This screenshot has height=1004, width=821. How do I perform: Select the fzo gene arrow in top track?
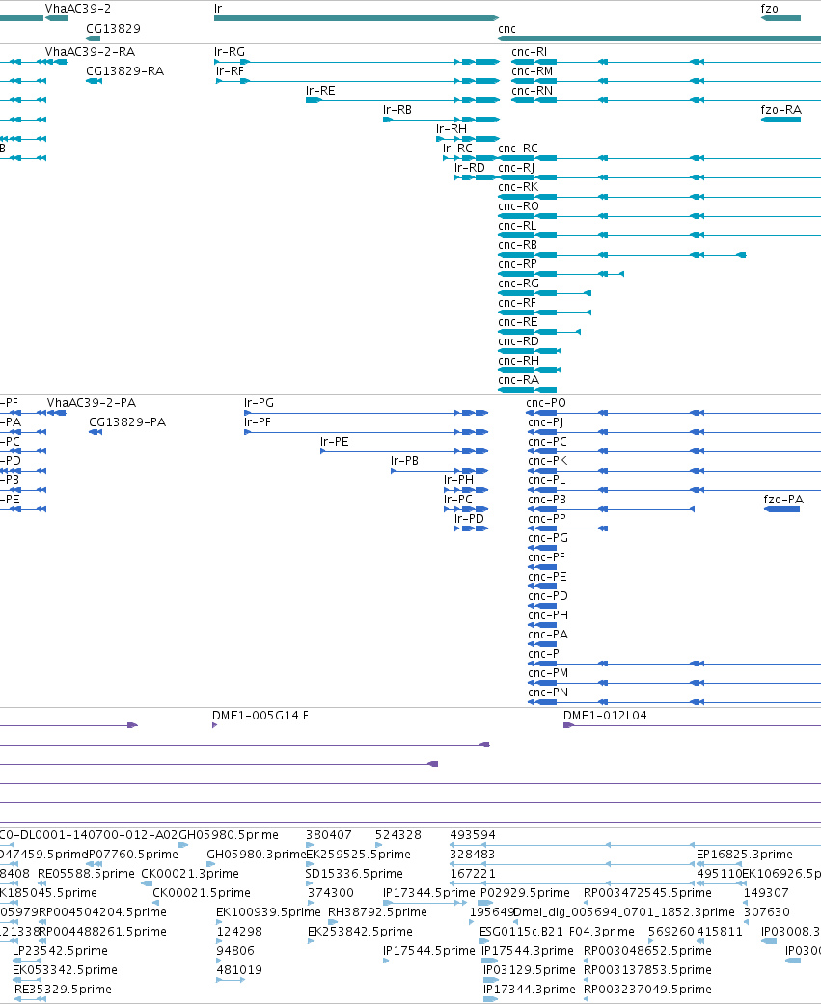click(780, 18)
